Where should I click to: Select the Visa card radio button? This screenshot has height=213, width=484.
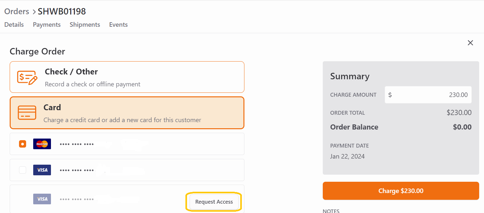click(x=22, y=170)
